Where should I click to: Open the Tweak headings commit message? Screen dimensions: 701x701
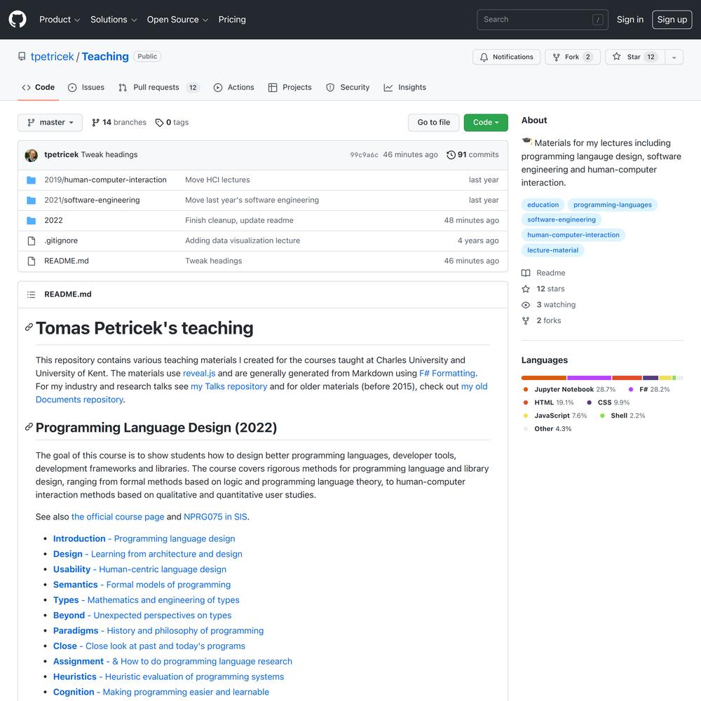pos(109,155)
